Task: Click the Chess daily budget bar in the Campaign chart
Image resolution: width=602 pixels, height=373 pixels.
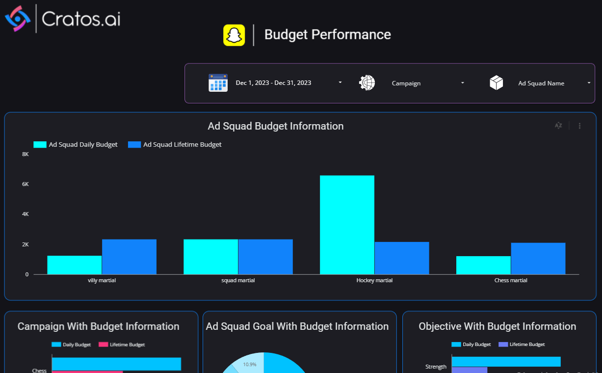Action: coord(116,364)
